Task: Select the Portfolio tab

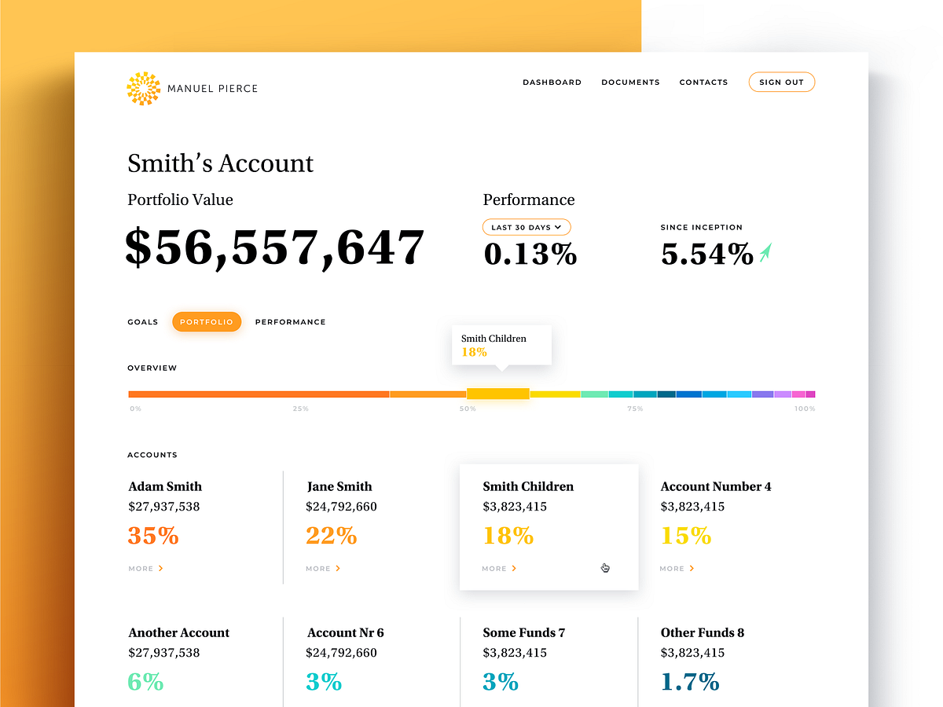Action: click(x=207, y=322)
